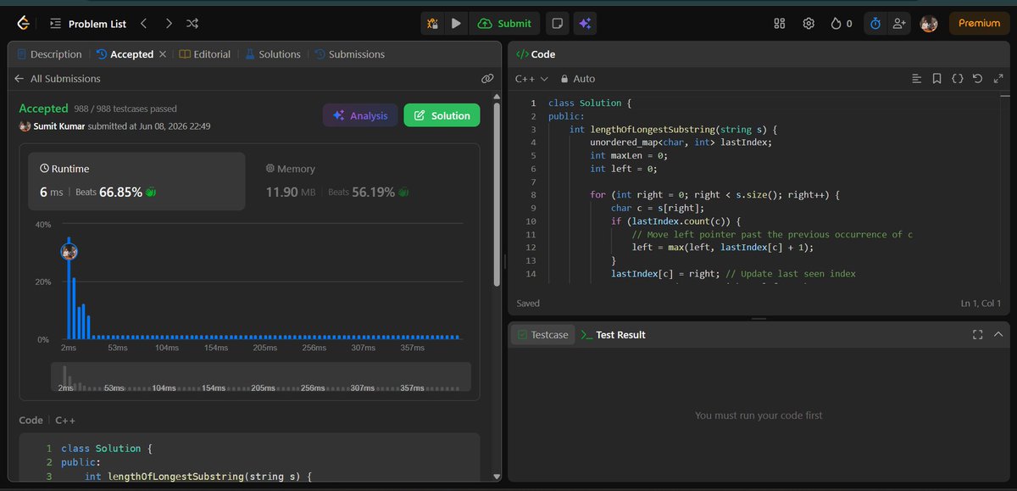The width and height of the screenshot is (1017, 491).
Task: Open the Analysis button
Action: coord(360,115)
